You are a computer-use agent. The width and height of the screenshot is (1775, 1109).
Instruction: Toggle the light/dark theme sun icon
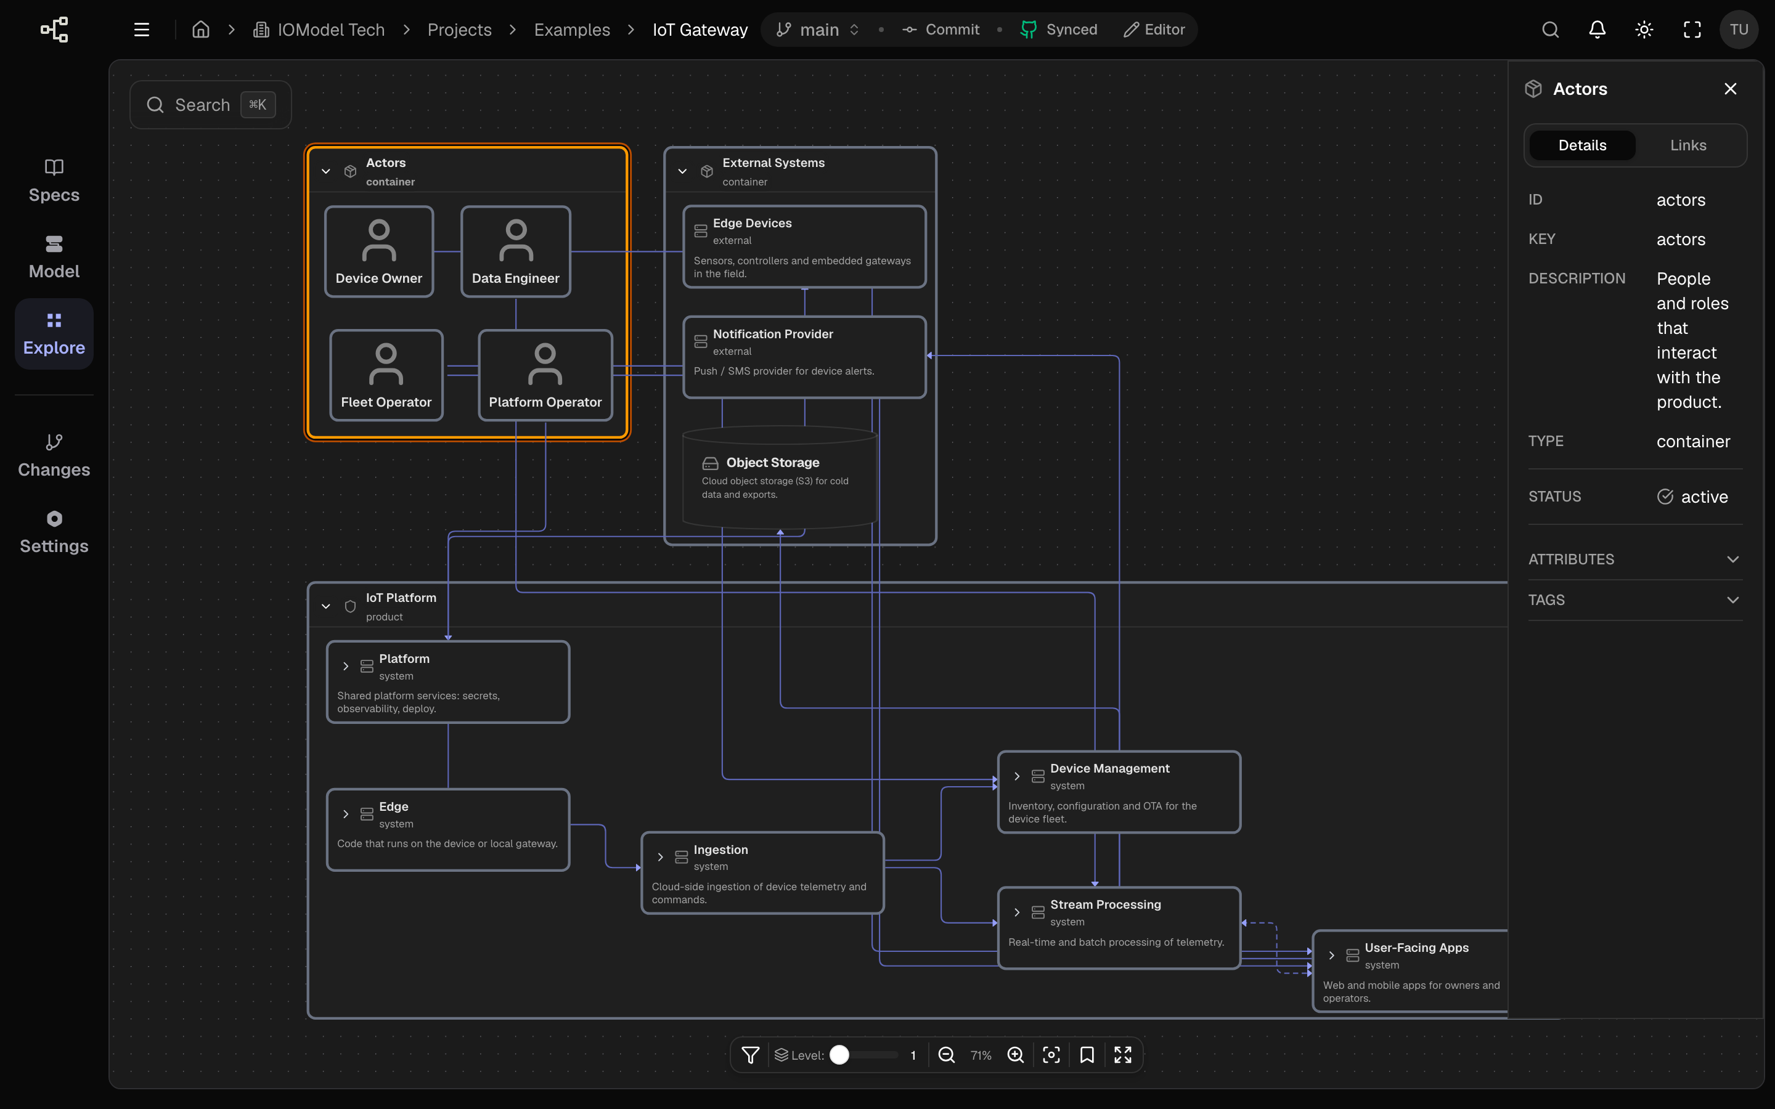click(1644, 30)
